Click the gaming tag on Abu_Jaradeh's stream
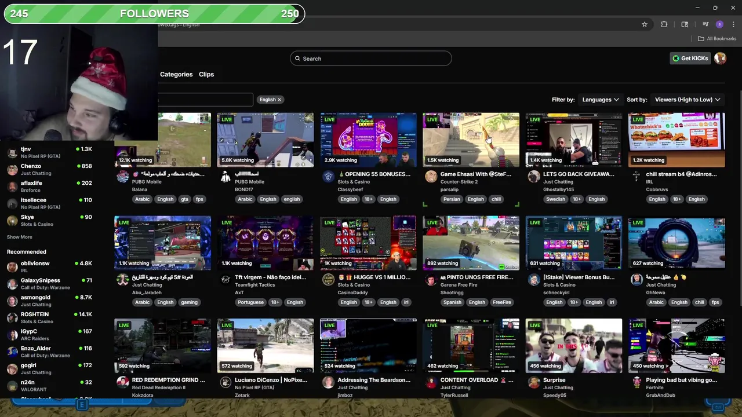The image size is (742, 417). pyautogui.click(x=189, y=302)
